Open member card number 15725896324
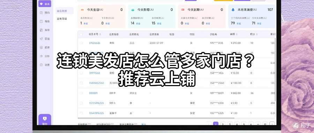This screenshot has height=133, width=314. [x=96, y=103]
